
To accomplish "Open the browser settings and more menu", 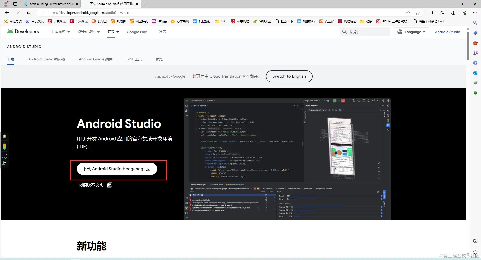I will 475,13.
